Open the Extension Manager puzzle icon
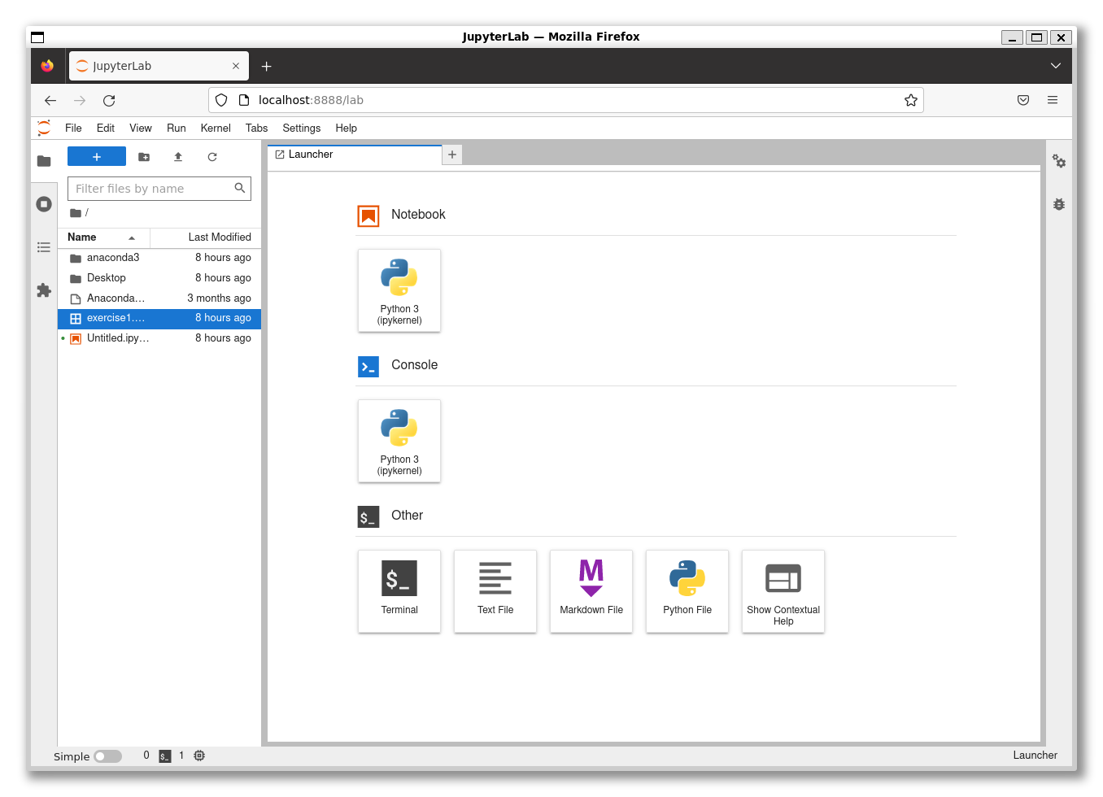This screenshot has width=1103, height=797. point(44,290)
